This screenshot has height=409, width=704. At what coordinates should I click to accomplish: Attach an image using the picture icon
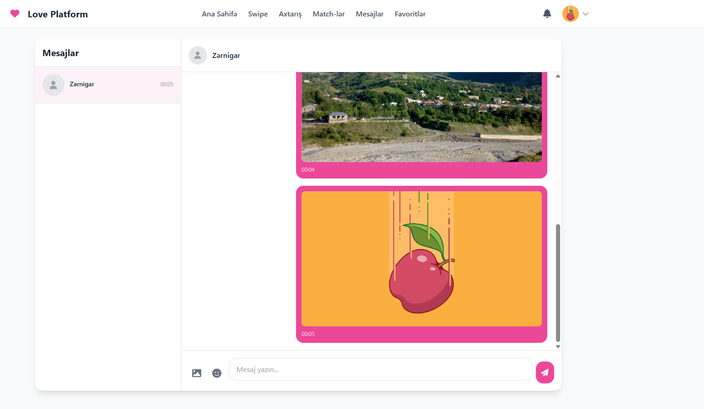click(x=196, y=373)
